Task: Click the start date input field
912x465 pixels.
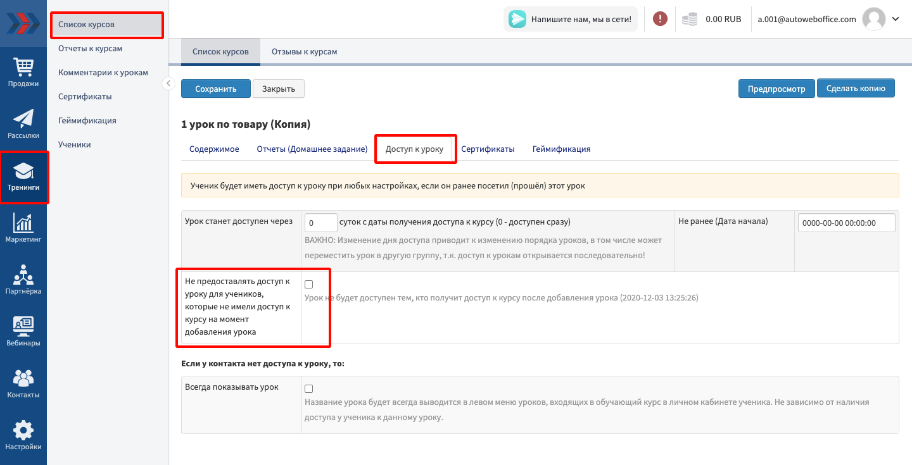Action: 846,223
